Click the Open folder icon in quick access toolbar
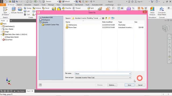This screenshot has height=96, width=172. 10,2
